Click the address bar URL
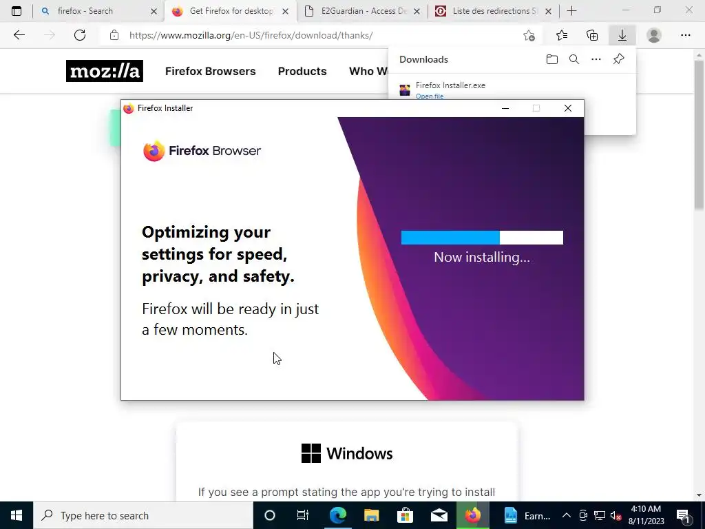705x529 pixels. tap(251, 35)
